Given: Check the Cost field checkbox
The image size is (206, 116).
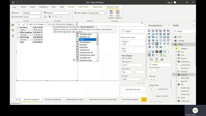Looking at the screenshot, I should point(177,55).
